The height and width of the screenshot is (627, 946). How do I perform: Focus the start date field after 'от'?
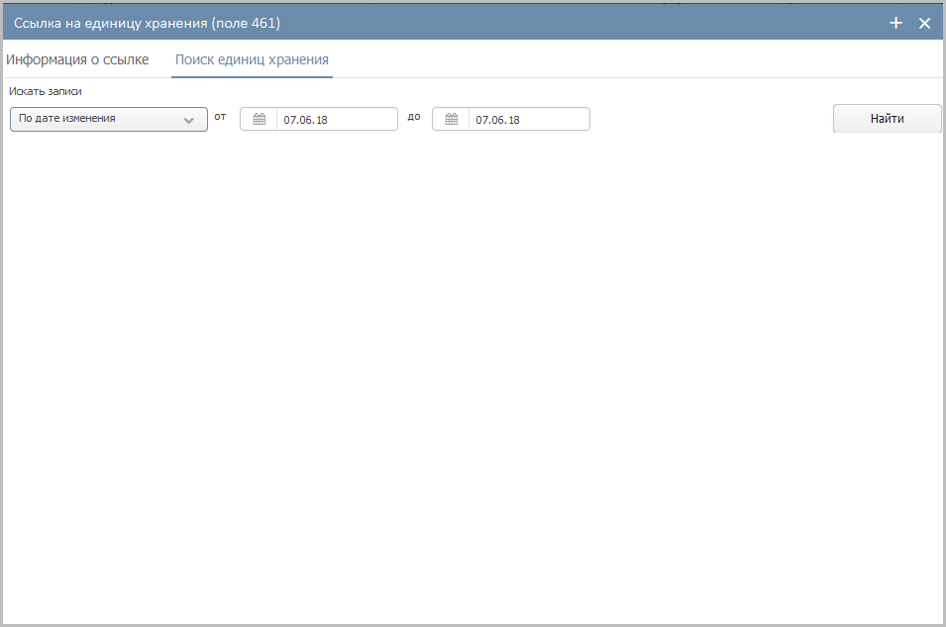click(x=337, y=119)
